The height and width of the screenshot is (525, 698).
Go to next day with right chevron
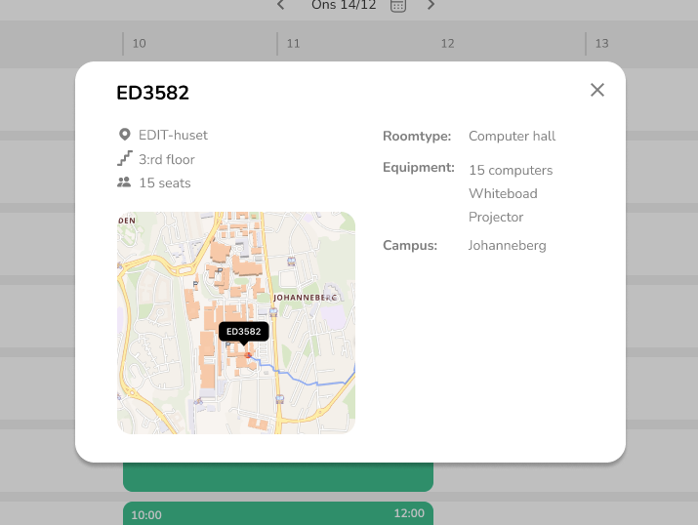431,5
